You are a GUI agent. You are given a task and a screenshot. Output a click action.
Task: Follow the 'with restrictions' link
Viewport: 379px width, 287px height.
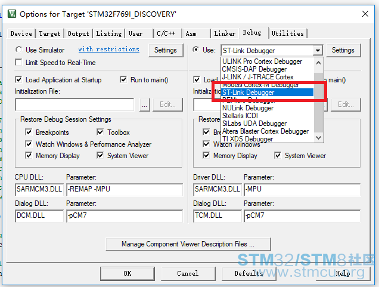pyautogui.click(x=109, y=49)
